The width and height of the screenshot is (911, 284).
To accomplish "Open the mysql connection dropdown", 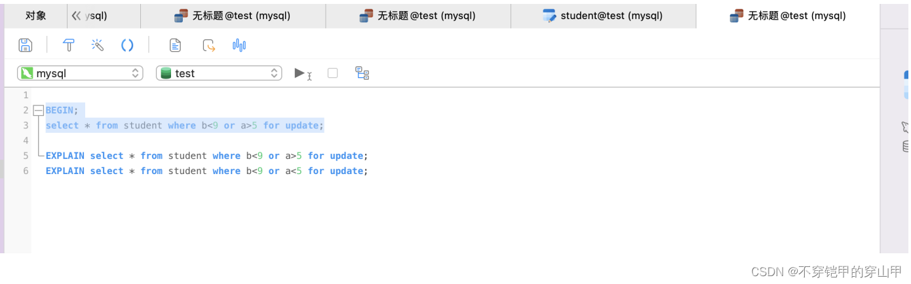I will [80, 73].
